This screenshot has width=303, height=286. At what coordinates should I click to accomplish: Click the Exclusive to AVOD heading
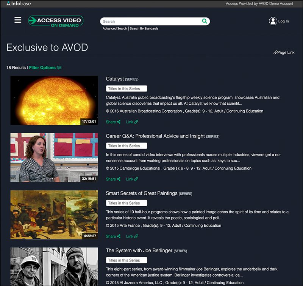(47, 47)
